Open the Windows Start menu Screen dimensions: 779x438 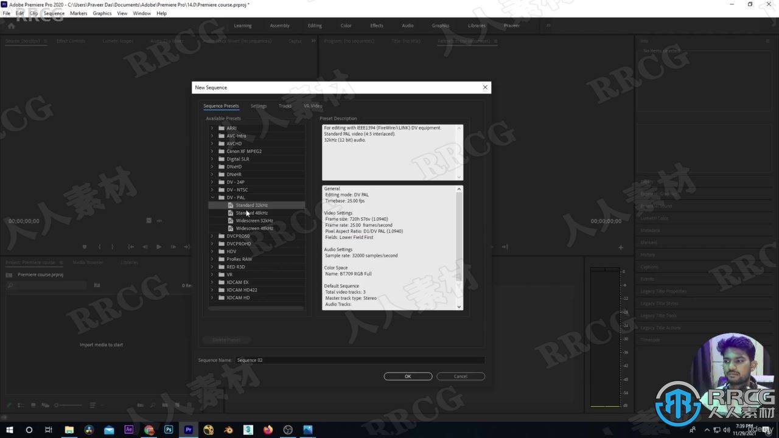[10, 429]
